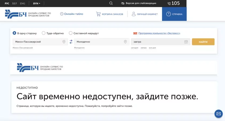
Task: Click the search magnifier icon in top bar
Action: pos(111,3)
